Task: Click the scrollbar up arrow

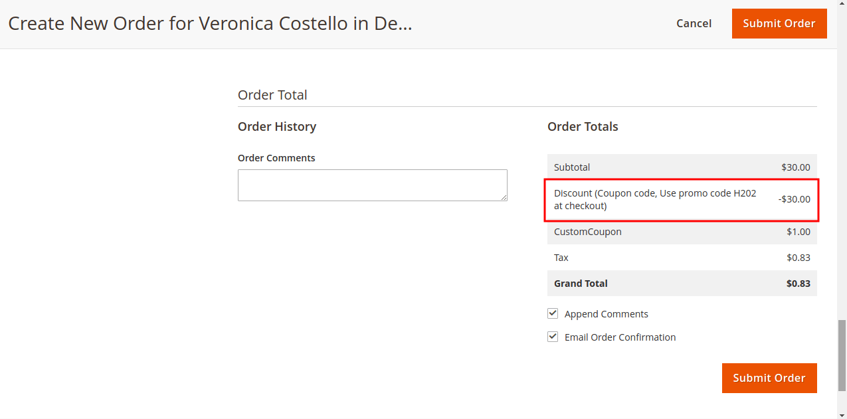Action: coord(842,5)
